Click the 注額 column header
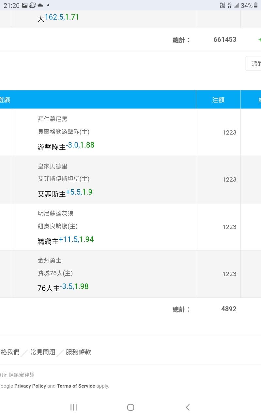The height and width of the screenshot is (418, 261). coord(218,100)
